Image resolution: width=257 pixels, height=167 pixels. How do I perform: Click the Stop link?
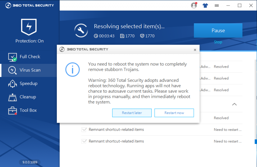218,42
